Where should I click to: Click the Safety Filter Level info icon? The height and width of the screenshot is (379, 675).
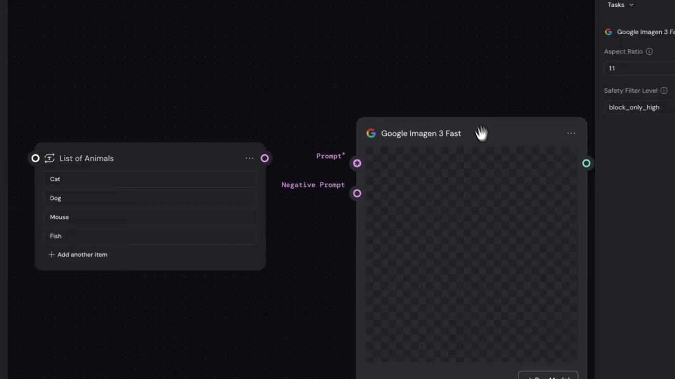[x=664, y=91]
